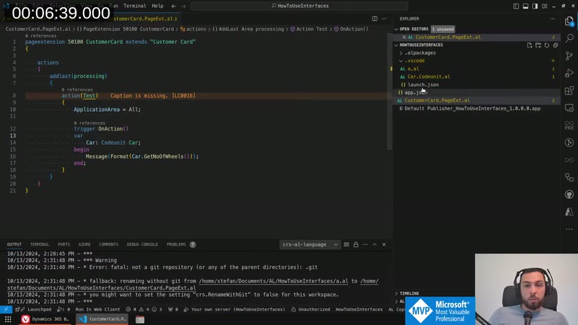The width and height of the screenshot is (578, 325).
Task: Toggle the secondary side bar layout button
Action: click(x=535, y=6)
